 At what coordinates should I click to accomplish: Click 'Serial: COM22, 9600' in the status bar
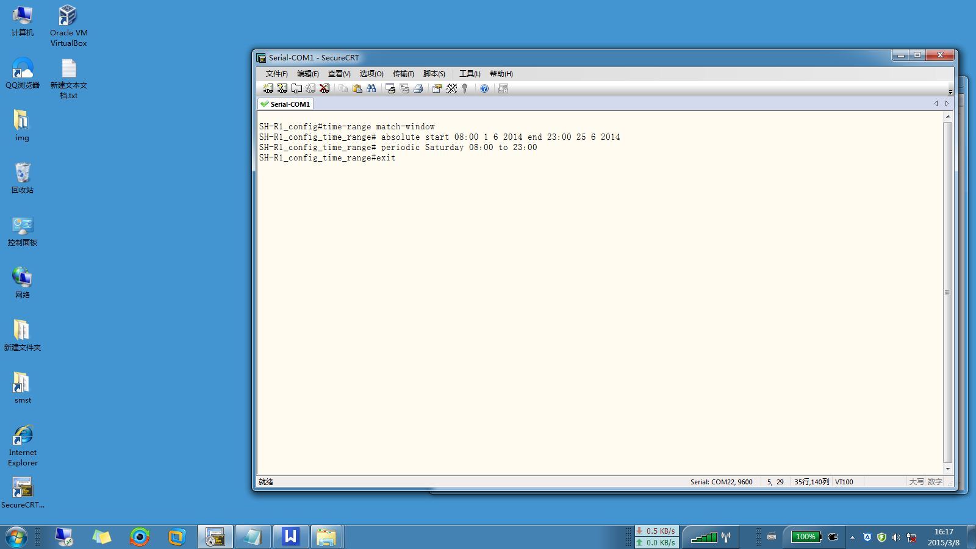click(x=721, y=482)
